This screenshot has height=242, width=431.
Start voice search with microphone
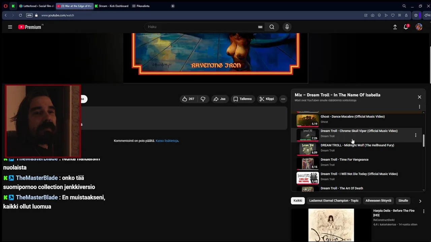(x=287, y=27)
